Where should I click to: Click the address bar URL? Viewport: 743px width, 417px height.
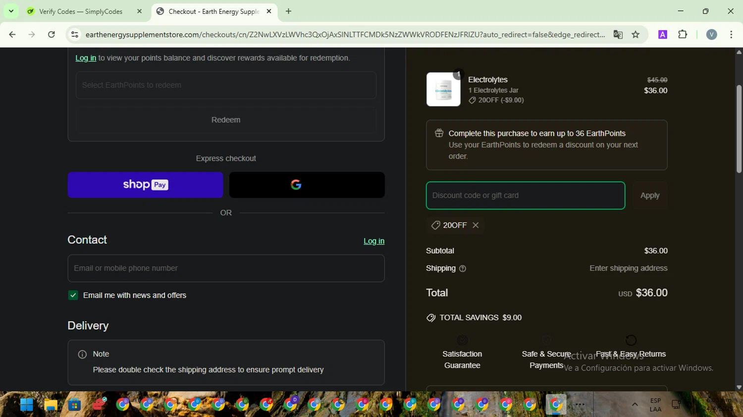point(345,35)
